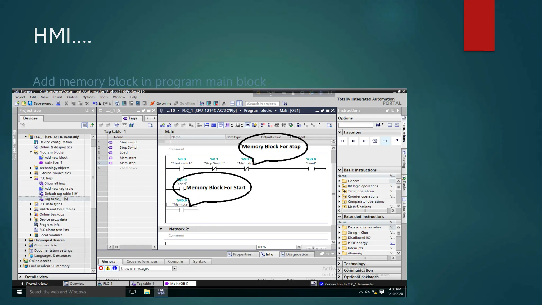Toggle warning messages filter icon
The height and width of the screenshot is (305, 542).
point(108,268)
